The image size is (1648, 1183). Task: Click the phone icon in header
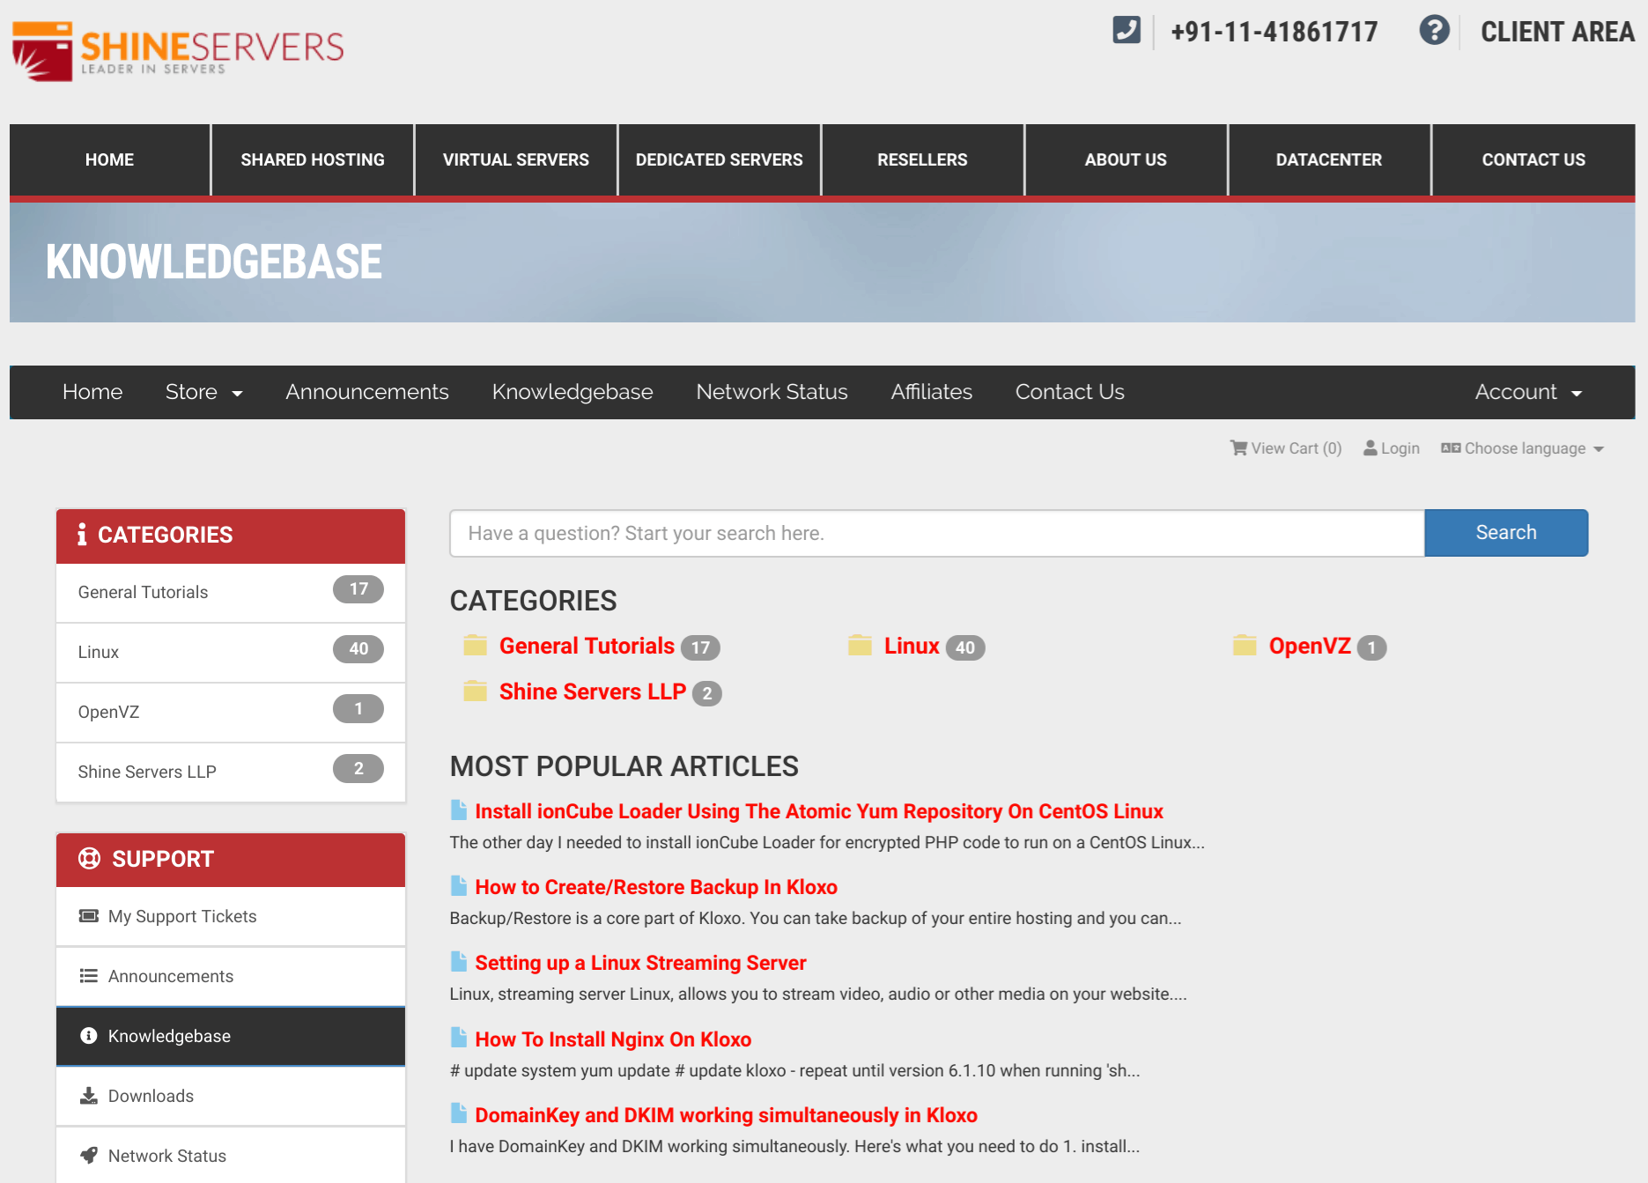pos(1127,30)
